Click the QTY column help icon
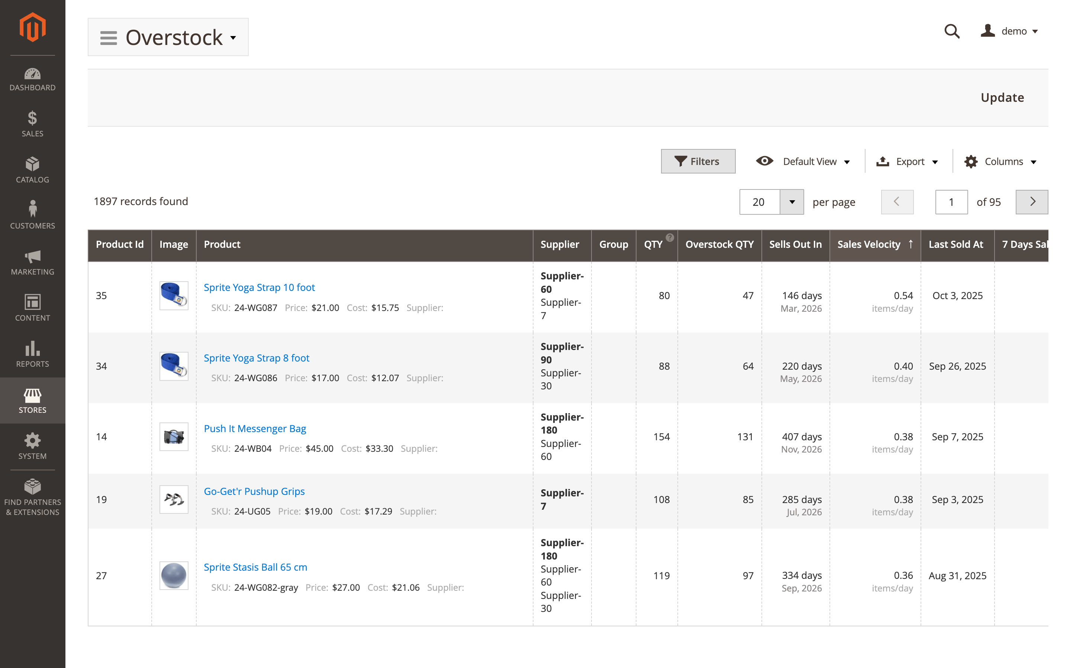 pyautogui.click(x=670, y=238)
